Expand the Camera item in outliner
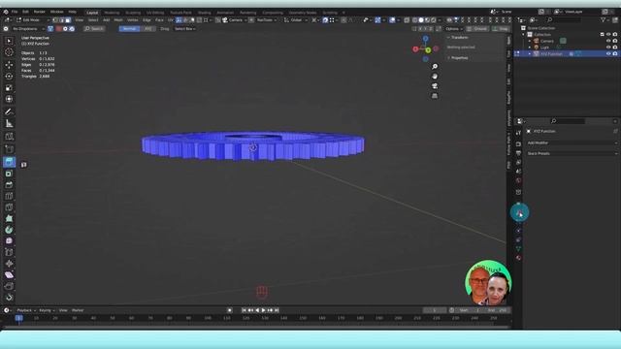The width and height of the screenshot is (621, 349). point(530,41)
